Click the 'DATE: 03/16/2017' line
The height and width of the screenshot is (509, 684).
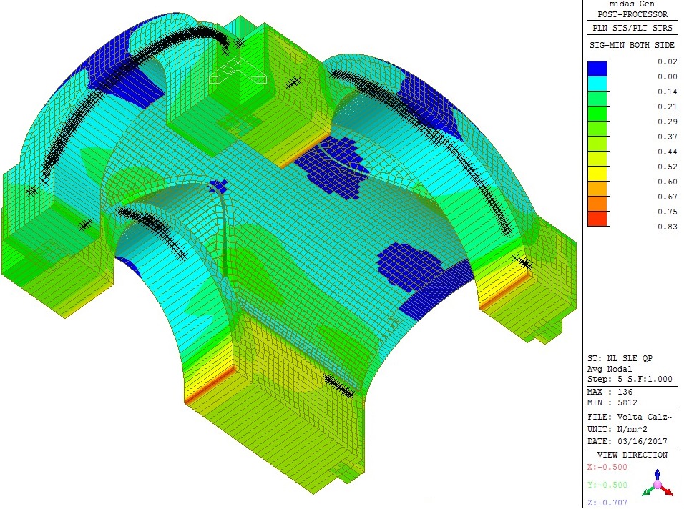click(627, 441)
